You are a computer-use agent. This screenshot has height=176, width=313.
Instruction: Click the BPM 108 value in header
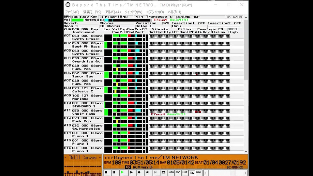pyautogui.click(x=75, y=17)
